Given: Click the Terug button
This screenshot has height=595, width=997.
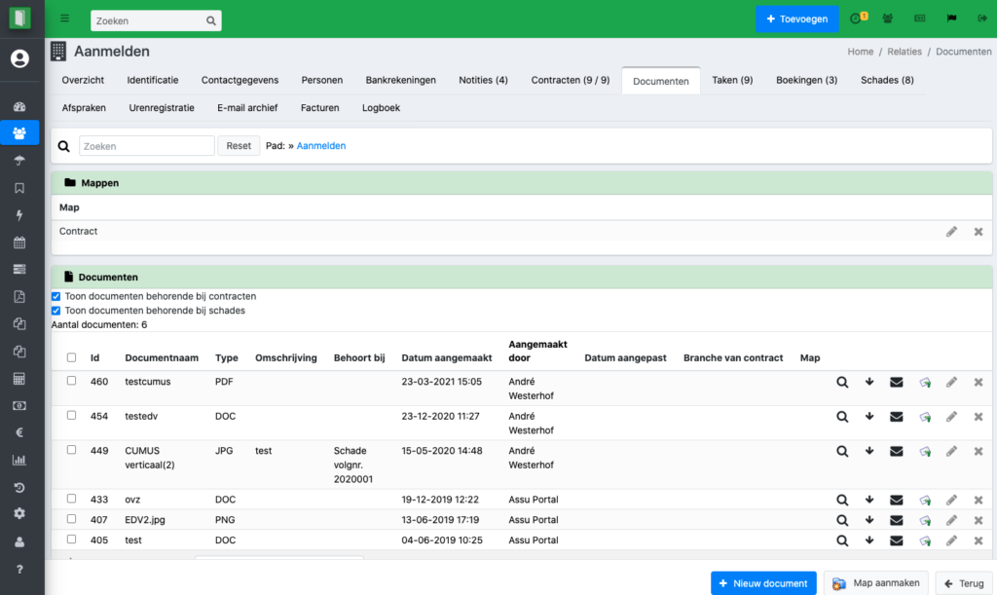Looking at the screenshot, I should [964, 583].
